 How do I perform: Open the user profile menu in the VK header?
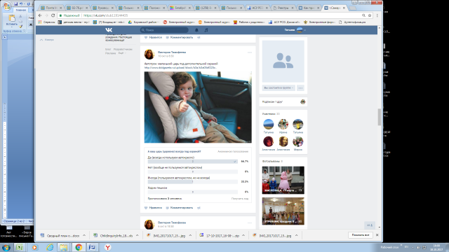point(295,30)
